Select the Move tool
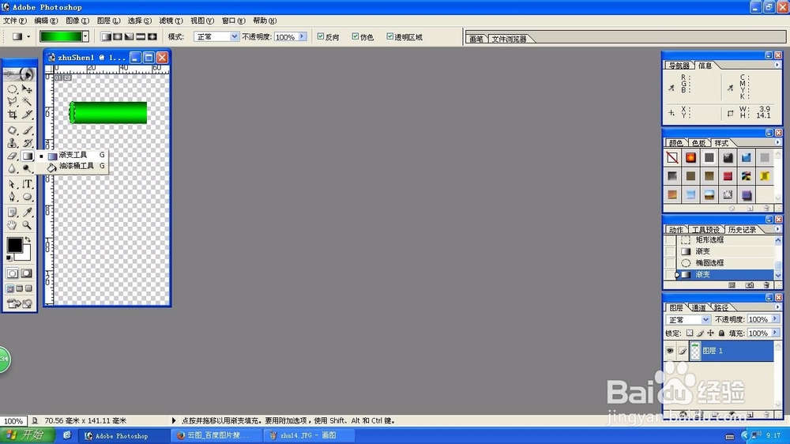 tap(27, 89)
